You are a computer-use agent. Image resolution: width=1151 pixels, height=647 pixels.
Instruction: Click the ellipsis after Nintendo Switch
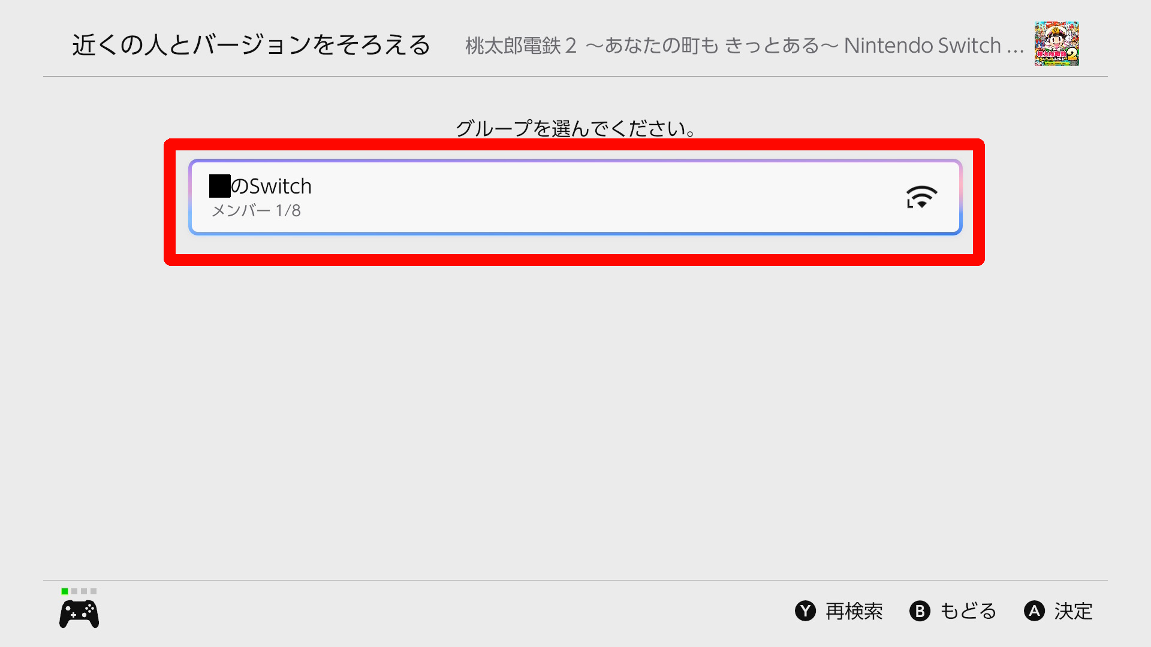click(1015, 47)
